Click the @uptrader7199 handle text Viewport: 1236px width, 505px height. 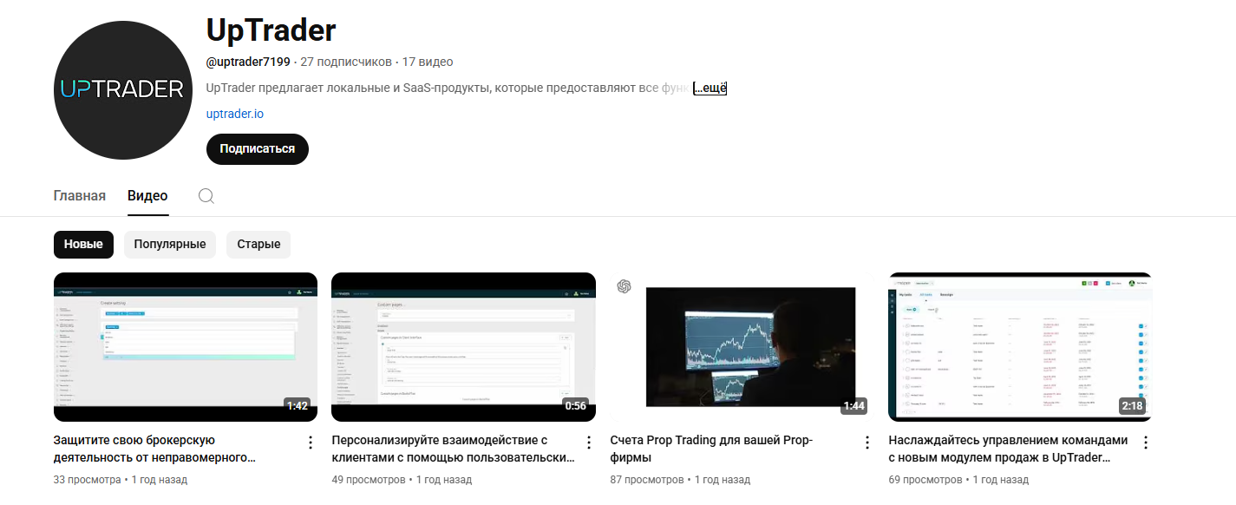(x=248, y=62)
